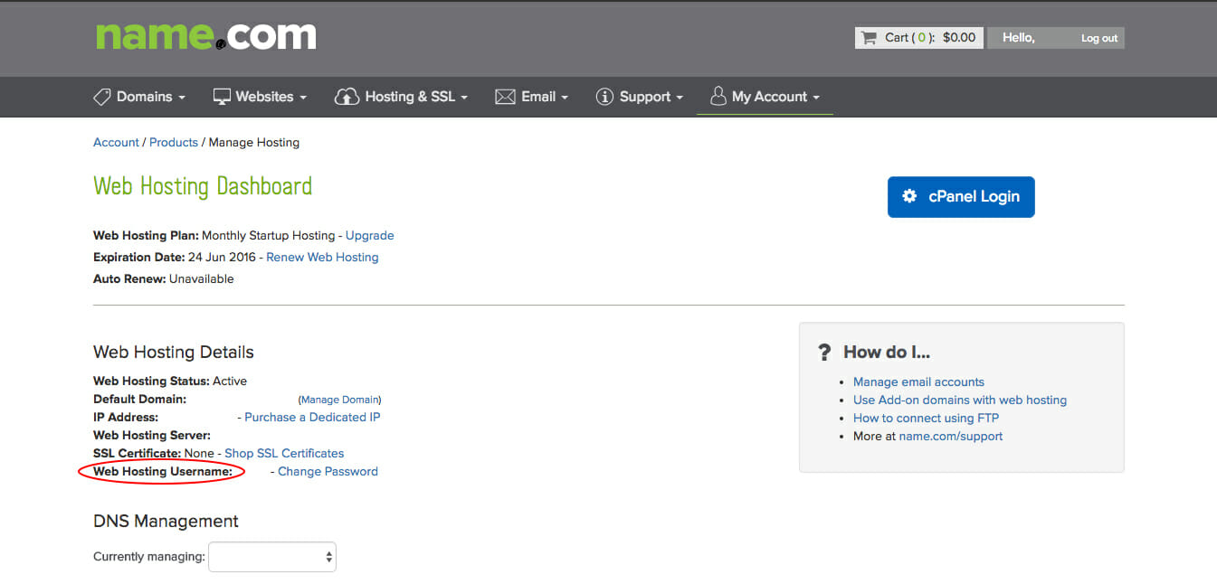The width and height of the screenshot is (1217, 584).
Task: Click the shopping cart icon
Action: [x=869, y=38]
